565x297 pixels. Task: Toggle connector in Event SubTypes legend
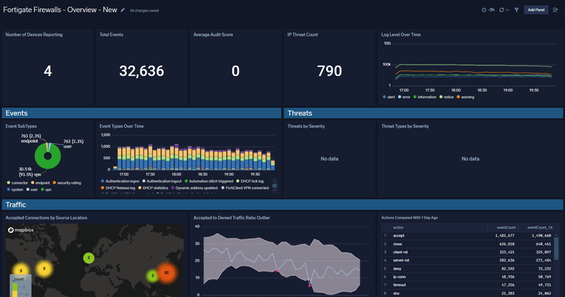click(x=17, y=183)
